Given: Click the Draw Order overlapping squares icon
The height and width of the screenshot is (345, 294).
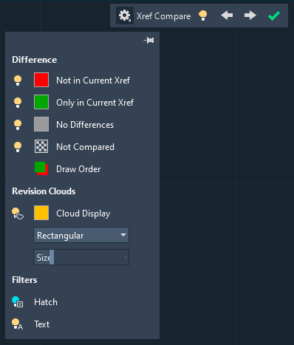Looking at the screenshot, I should coord(41,168).
